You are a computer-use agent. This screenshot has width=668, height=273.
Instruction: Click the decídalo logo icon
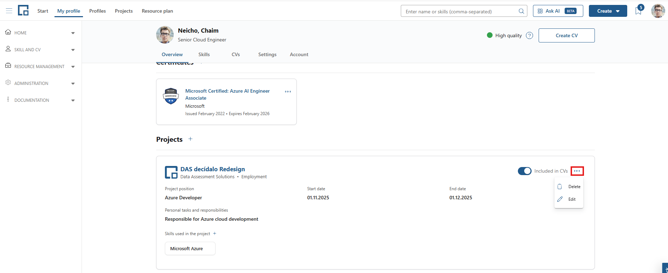pos(23,11)
